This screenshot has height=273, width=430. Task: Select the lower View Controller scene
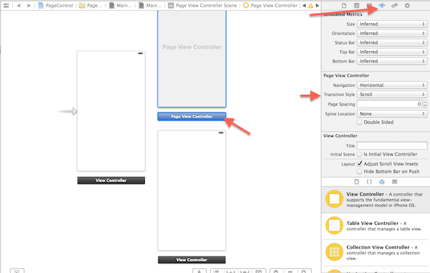click(x=191, y=191)
